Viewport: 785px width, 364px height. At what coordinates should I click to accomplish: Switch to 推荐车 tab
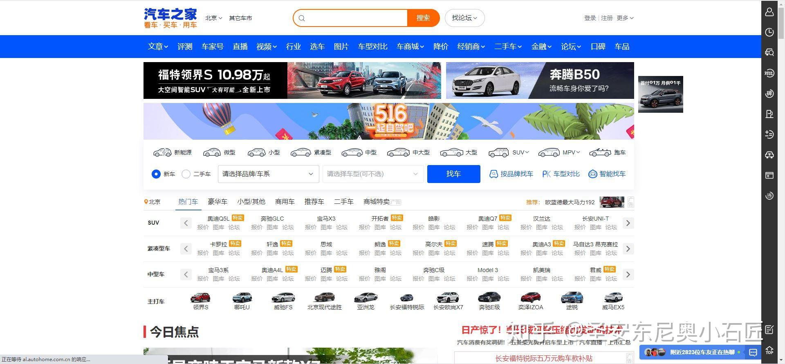coord(314,202)
